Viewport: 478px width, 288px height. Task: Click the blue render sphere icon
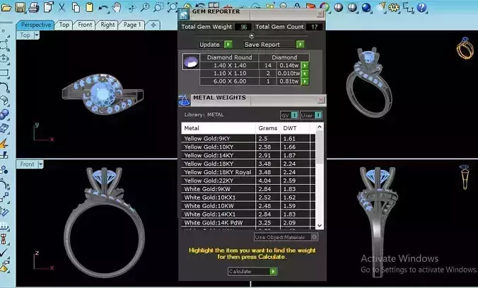click(366, 7)
